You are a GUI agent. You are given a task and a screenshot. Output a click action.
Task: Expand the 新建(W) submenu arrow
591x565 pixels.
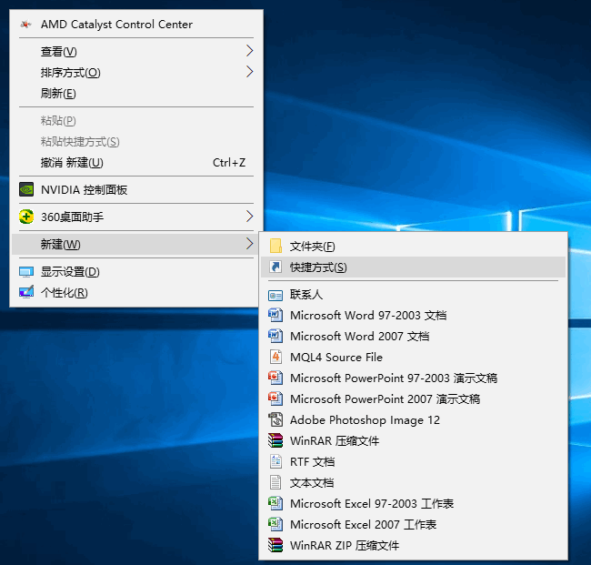pos(249,244)
